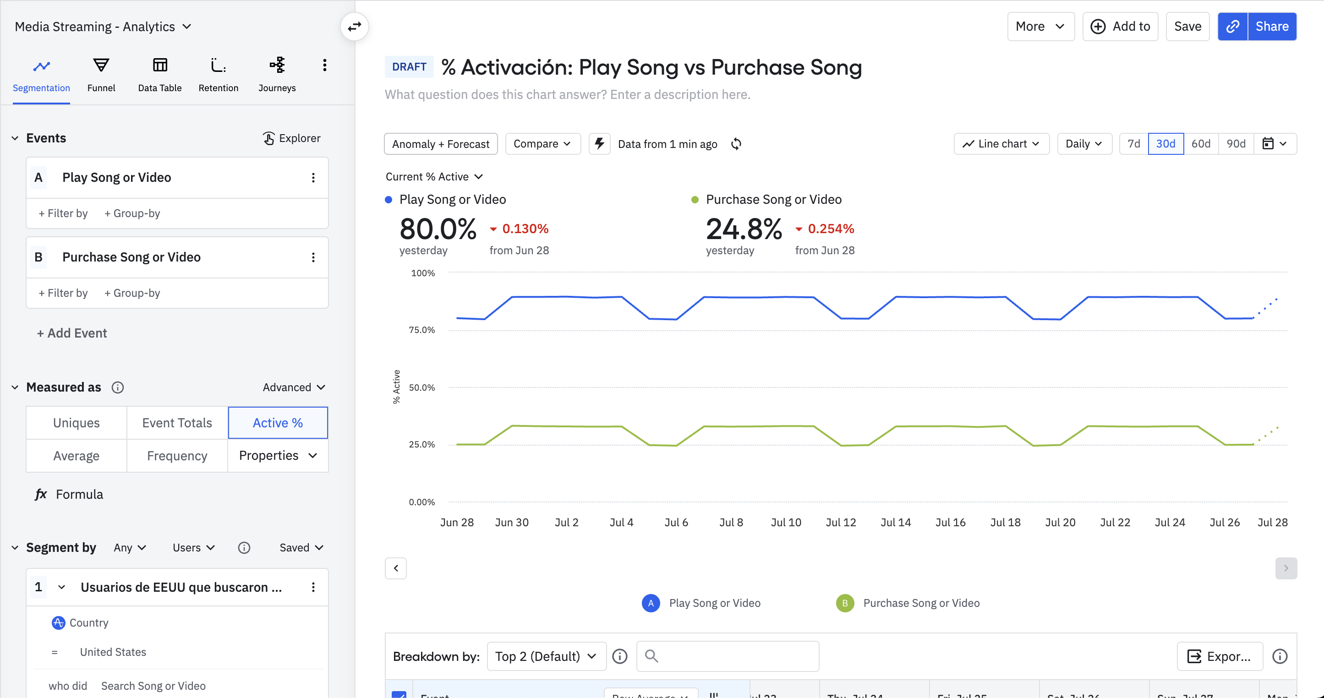Image resolution: width=1324 pixels, height=698 pixels.
Task: Open the Funnel chart type
Action: pos(101,75)
